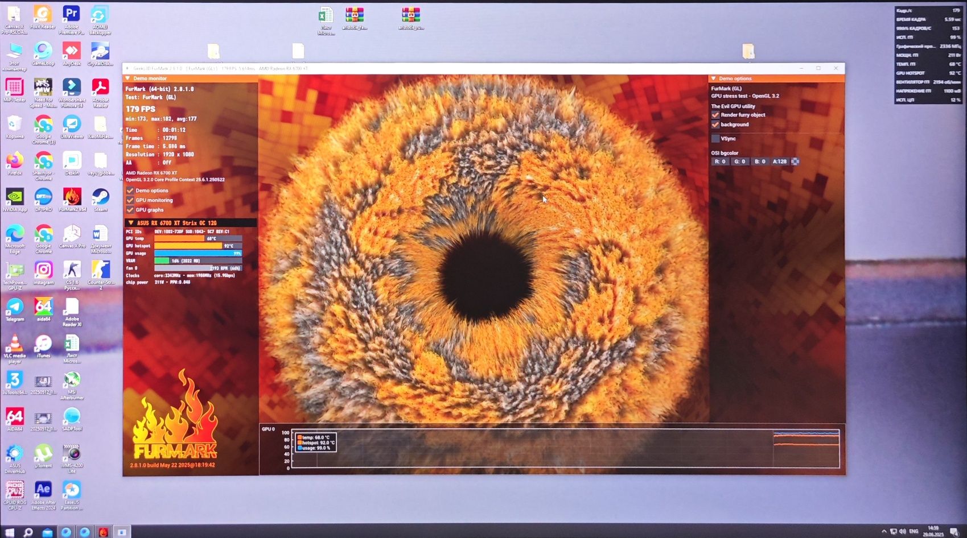Collapse the Demo options panel

713,78
